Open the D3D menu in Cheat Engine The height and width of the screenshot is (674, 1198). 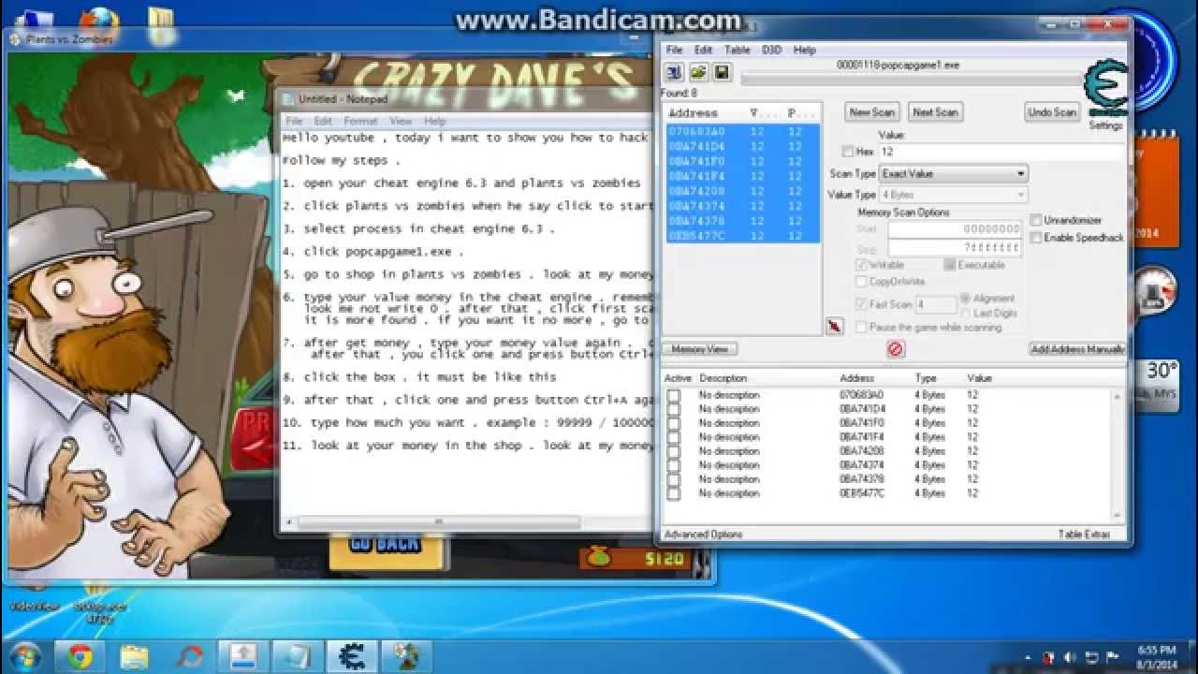pyautogui.click(x=771, y=50)
